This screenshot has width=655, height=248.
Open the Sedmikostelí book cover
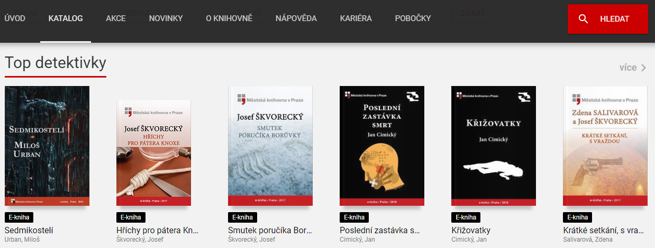point(47,146)
